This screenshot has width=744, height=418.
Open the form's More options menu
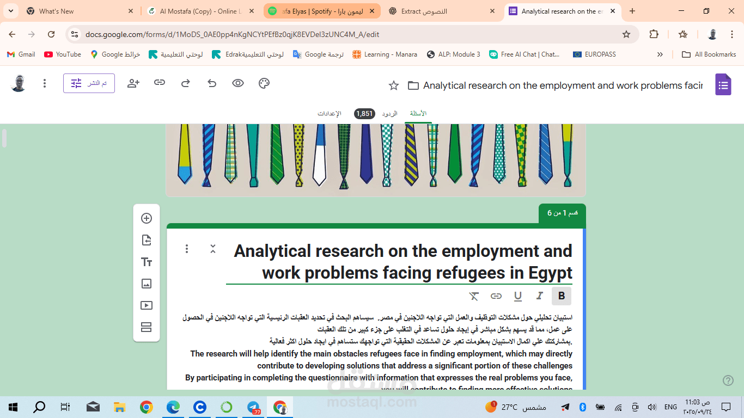45,83
